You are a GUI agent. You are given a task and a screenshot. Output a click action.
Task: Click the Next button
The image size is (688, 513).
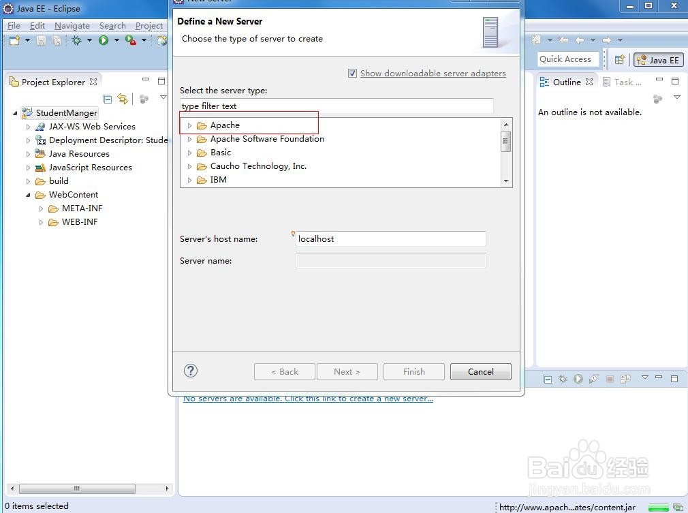click(x=347, y=371)
